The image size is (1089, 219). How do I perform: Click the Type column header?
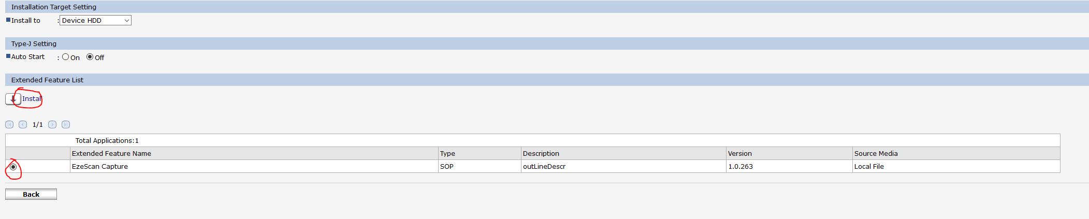[447, 154]
